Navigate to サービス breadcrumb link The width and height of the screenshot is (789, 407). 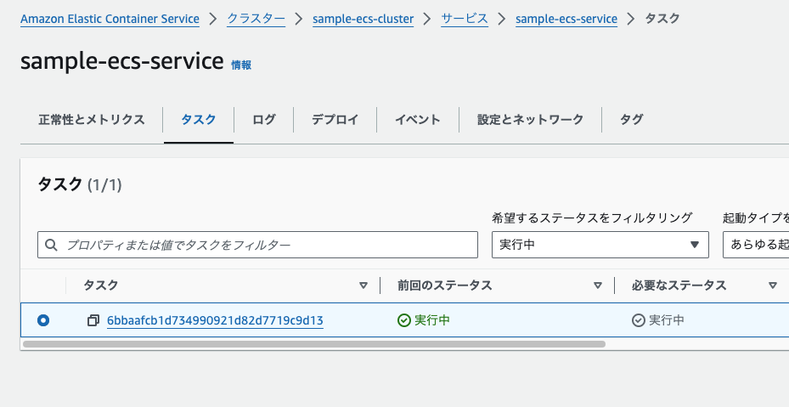tap(465, 20)
